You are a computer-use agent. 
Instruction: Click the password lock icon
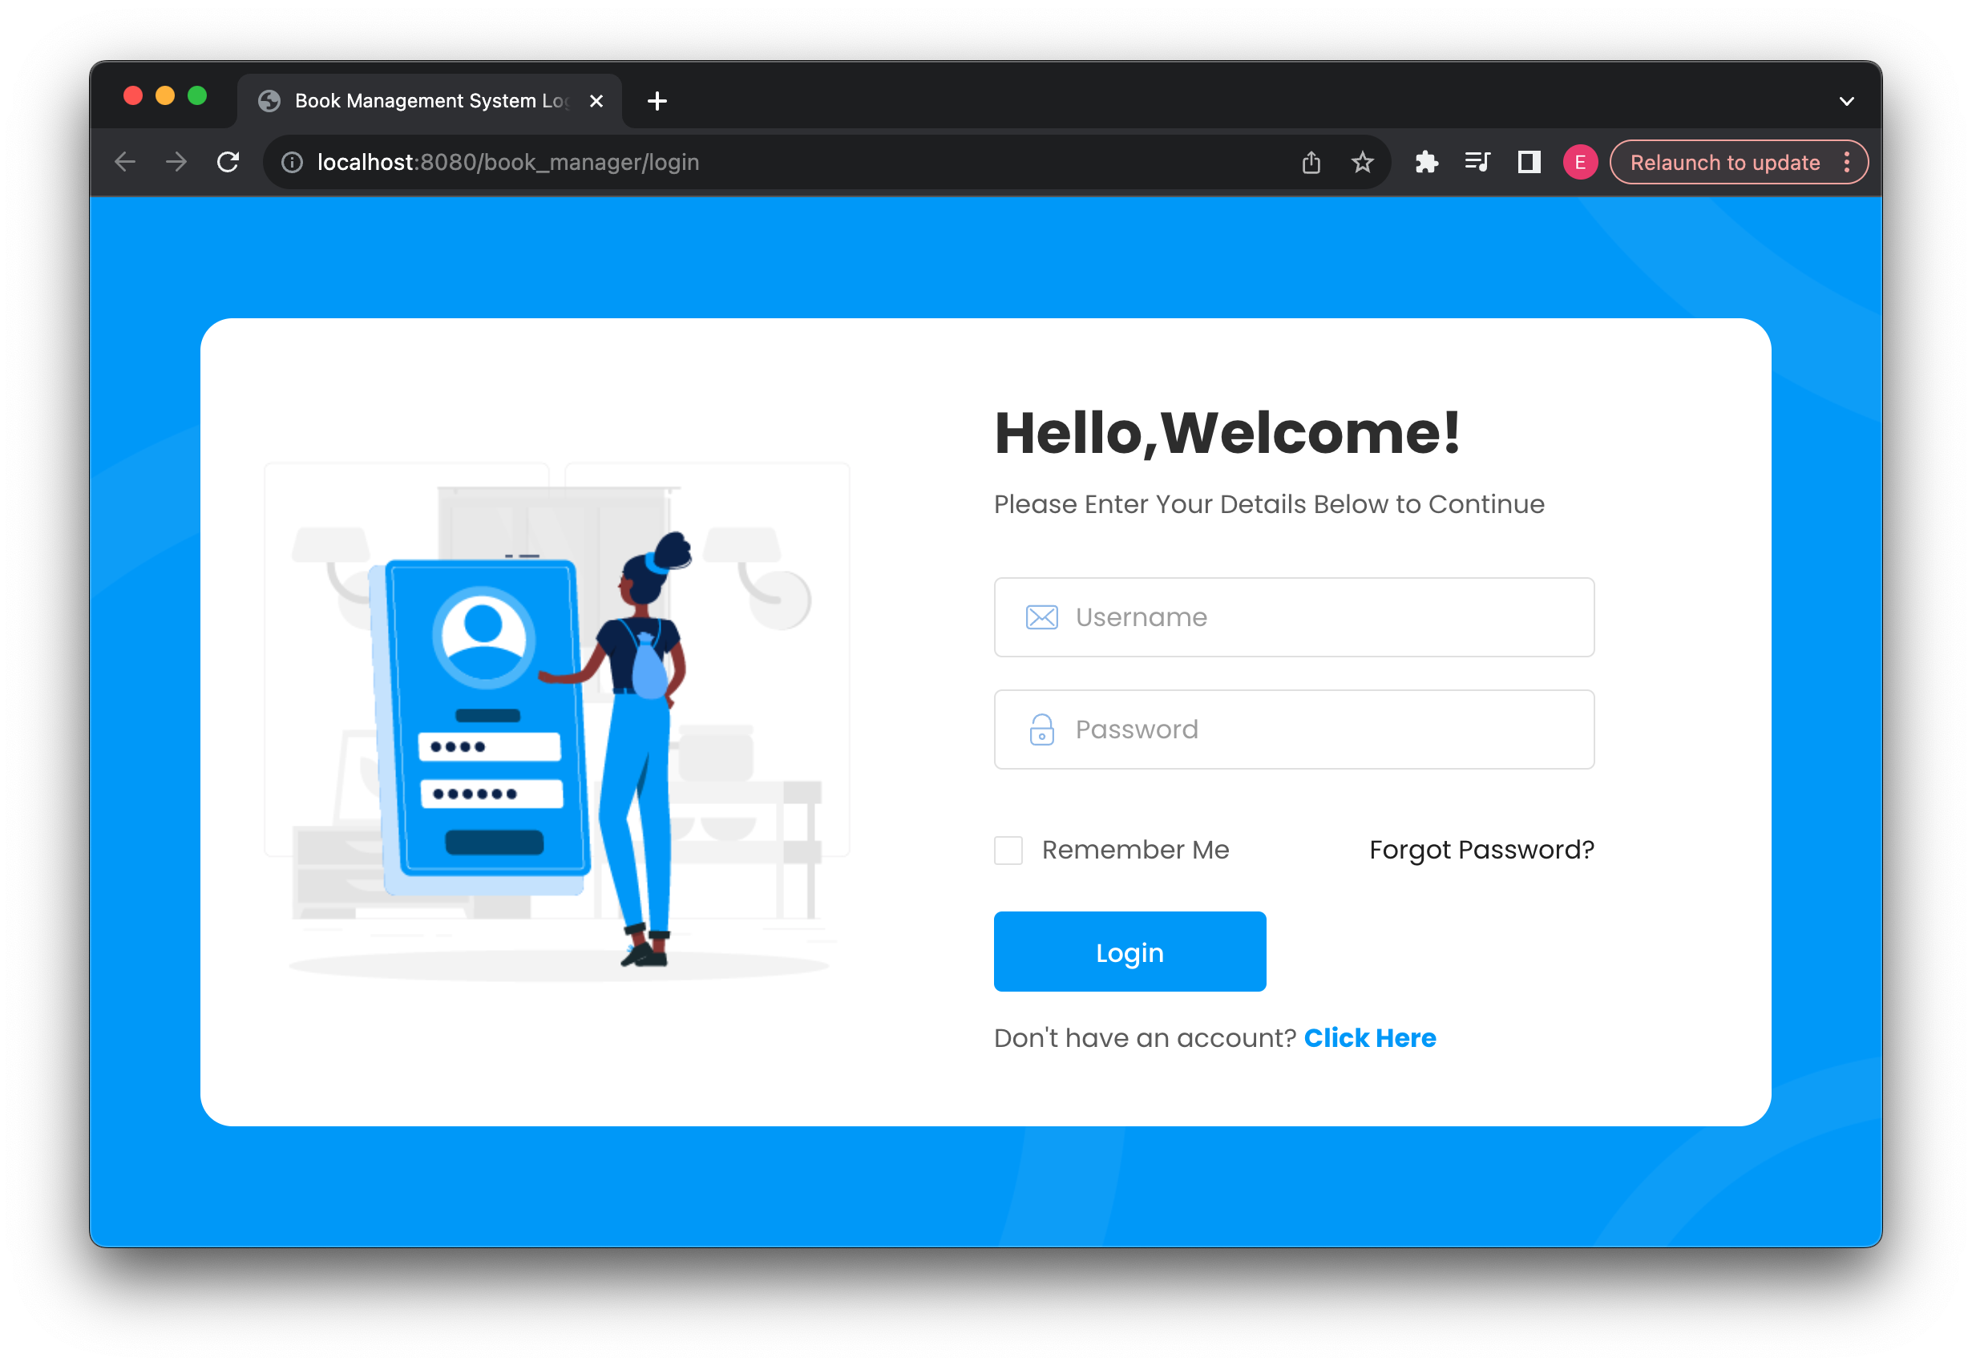(x=1040, y=729)
